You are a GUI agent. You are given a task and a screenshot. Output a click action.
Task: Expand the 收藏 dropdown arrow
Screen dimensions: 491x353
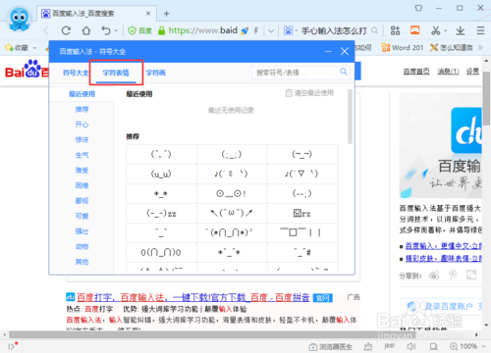(34, 48)
